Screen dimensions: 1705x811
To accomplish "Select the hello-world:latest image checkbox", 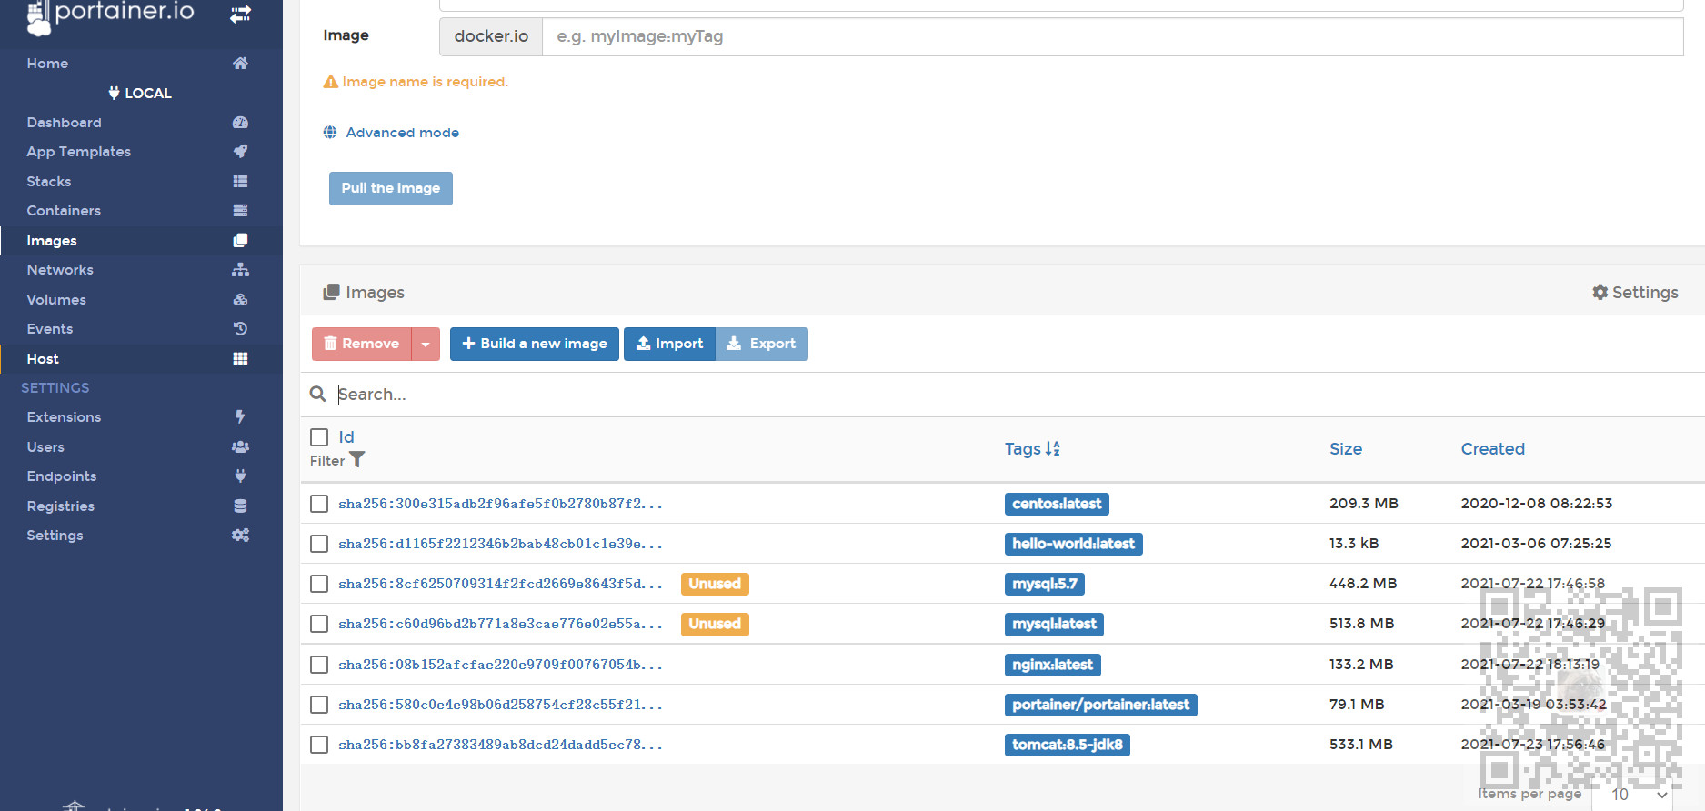I will 319,544.
